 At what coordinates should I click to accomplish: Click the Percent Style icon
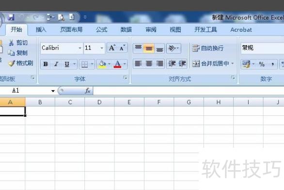click(x=262, y=64)
